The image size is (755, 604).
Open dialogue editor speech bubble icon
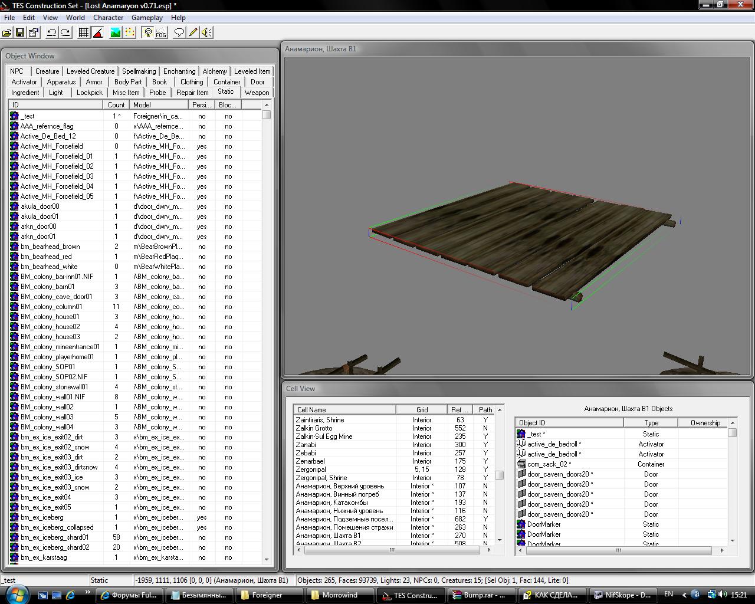tap(179, 33)
